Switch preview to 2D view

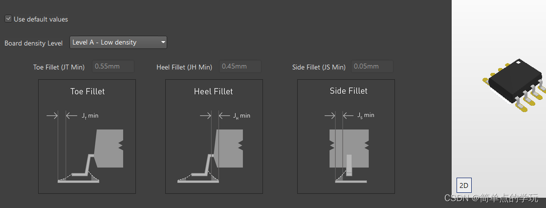point(464,185)
